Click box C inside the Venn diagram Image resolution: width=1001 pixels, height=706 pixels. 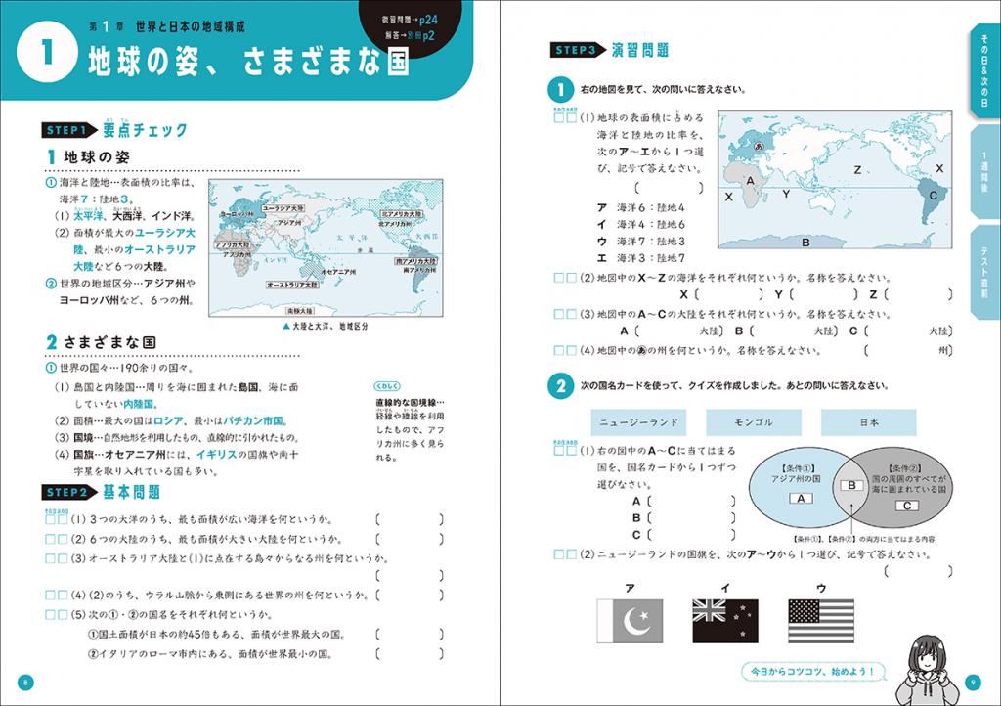coord(906,506)
